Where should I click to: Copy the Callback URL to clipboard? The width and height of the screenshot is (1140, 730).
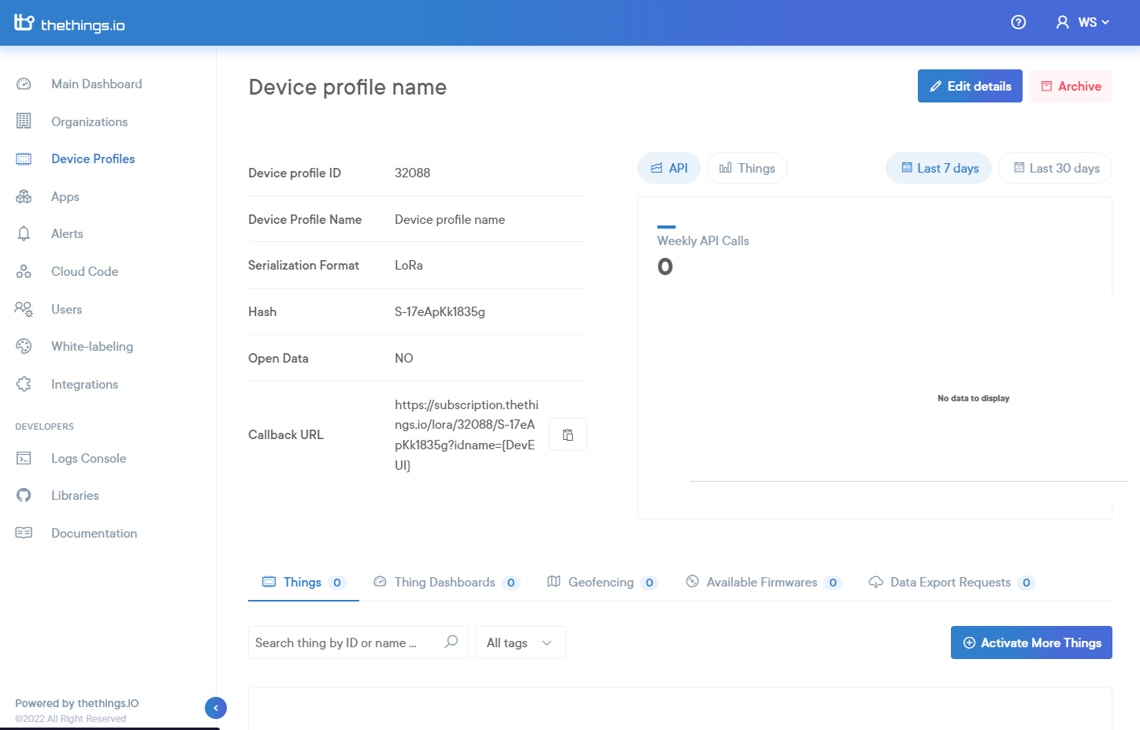[568, 434]
